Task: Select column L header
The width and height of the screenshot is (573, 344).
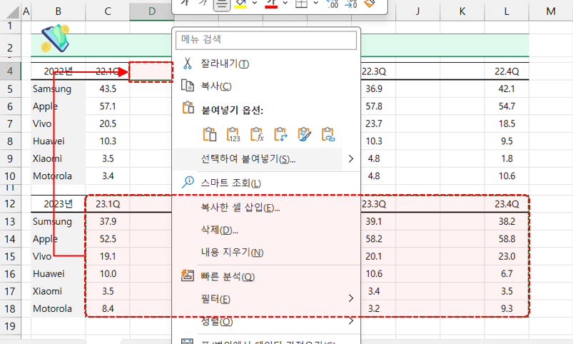Action: (x=507, y=11)
